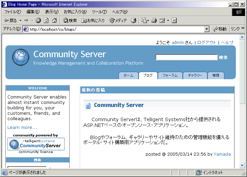This screenshot has height=177, width=247.
Task: Click the sidebar 検索 section header
Action: click(x=38, y=160)
